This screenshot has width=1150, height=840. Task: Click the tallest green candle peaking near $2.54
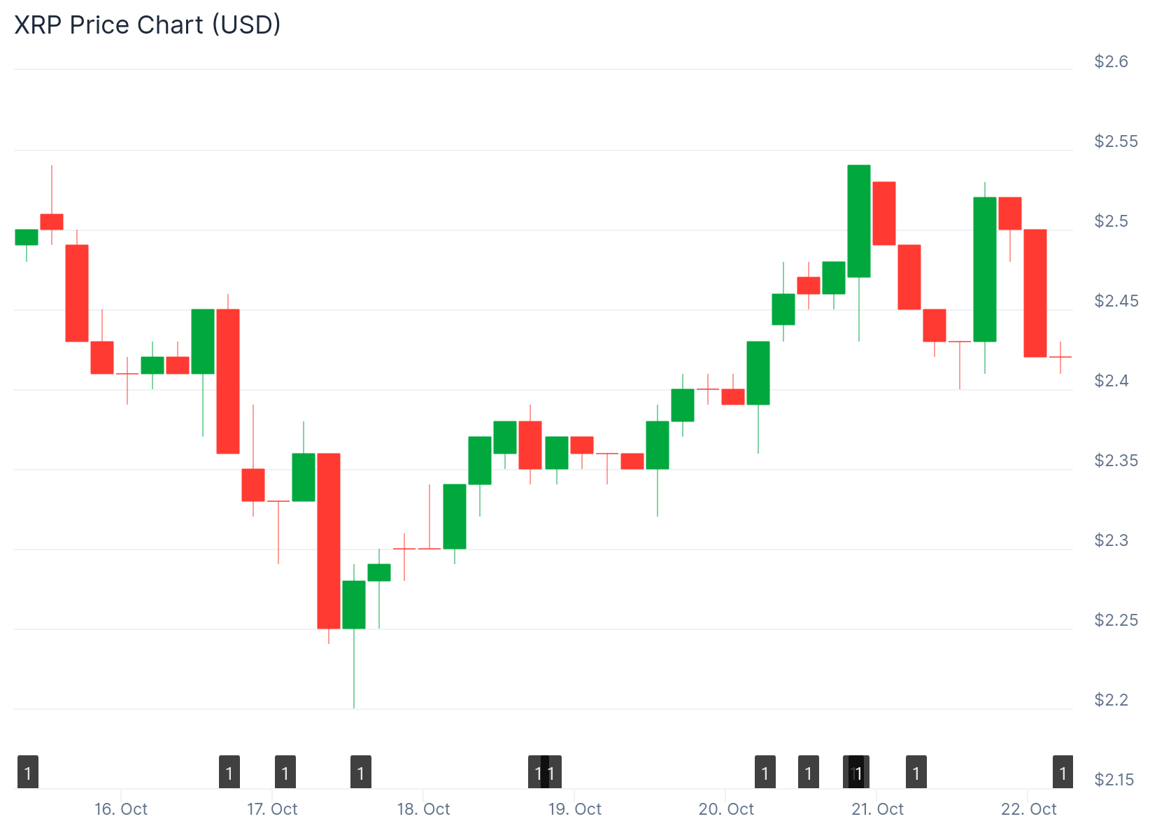coord(859,221)
